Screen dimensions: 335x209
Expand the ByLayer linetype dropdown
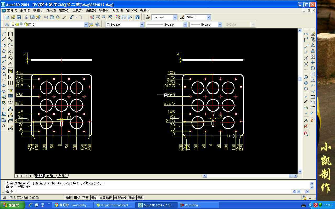(x=185, y=25)
